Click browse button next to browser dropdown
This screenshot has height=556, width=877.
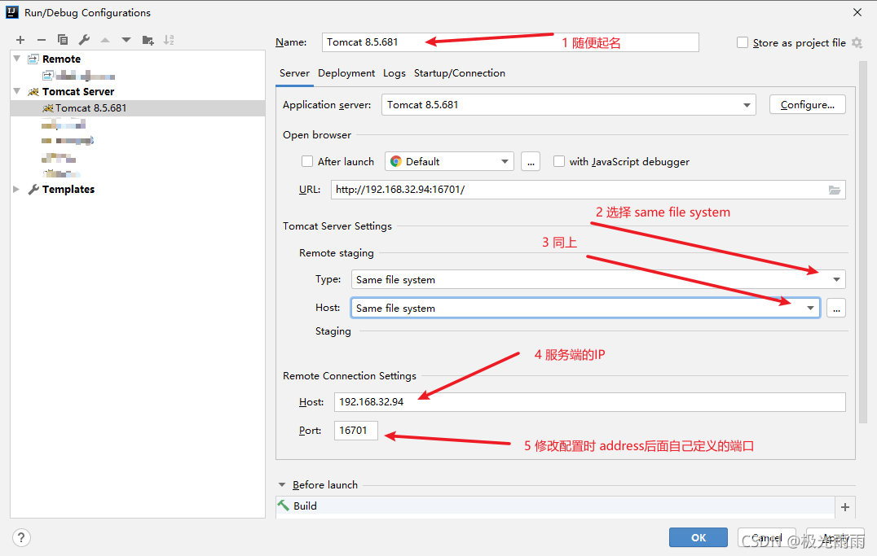(x=531, y=161)
